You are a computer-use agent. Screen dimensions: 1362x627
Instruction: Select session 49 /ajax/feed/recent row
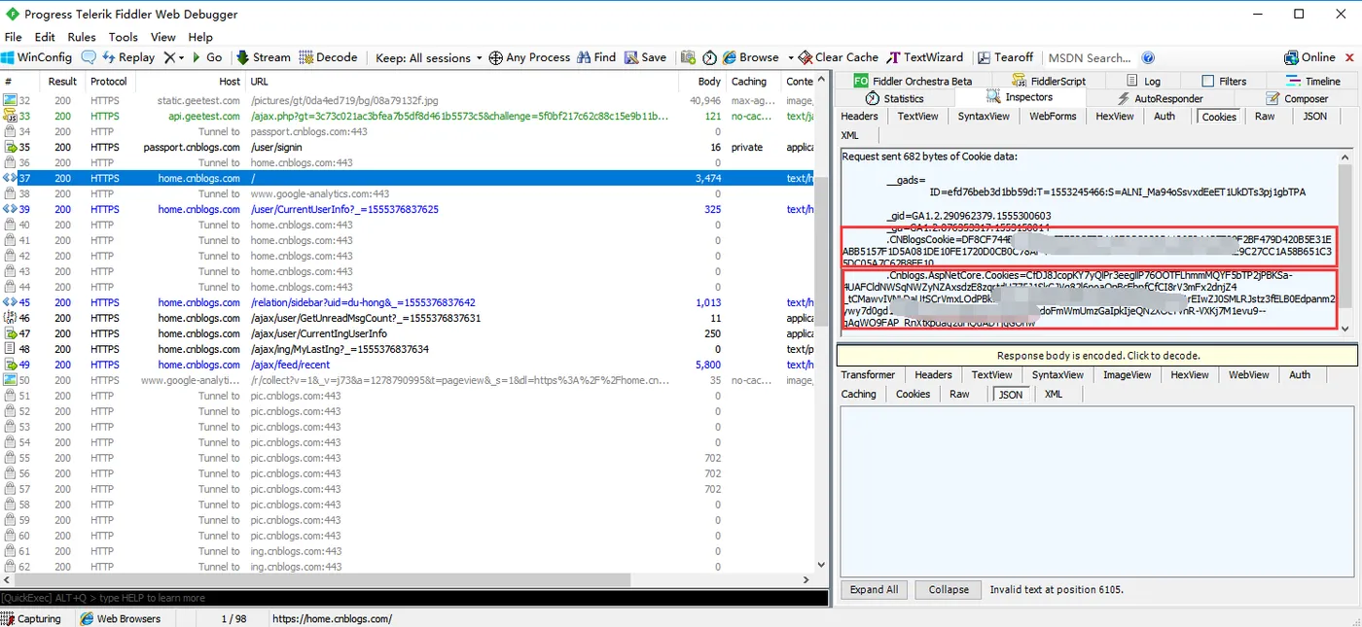tap(409, 365)
